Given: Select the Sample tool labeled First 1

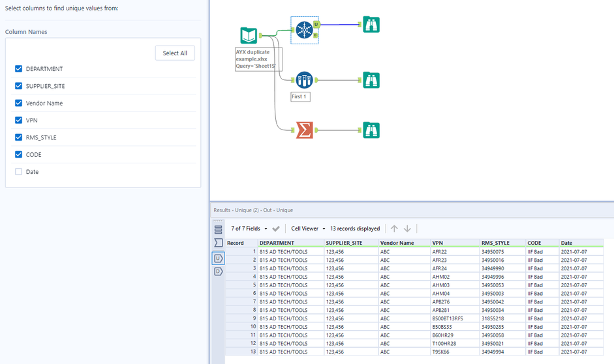Looking at the screenshot, I should point(304,79).
